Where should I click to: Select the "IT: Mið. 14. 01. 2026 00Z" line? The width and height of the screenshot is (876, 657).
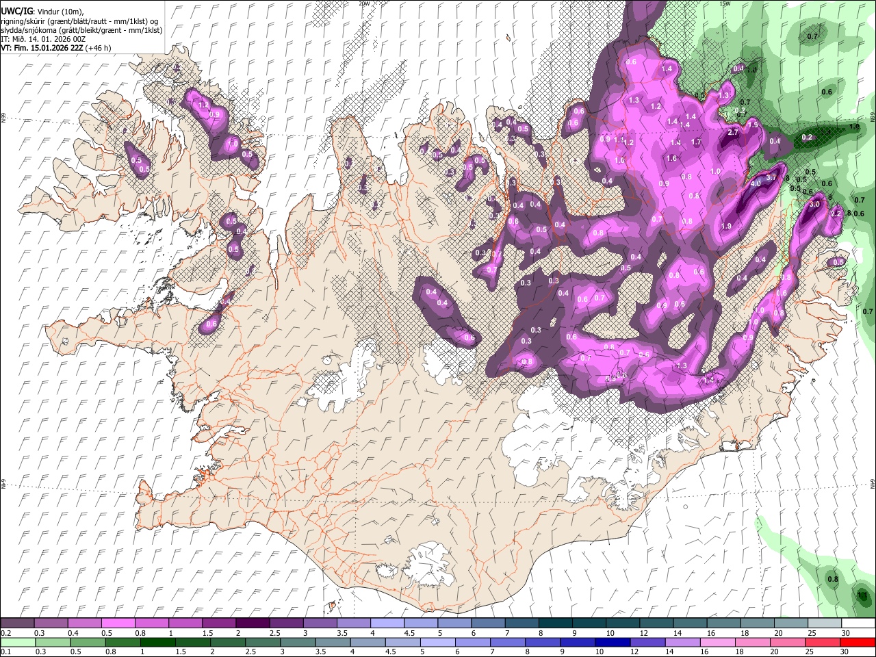(x=43, y=40)
